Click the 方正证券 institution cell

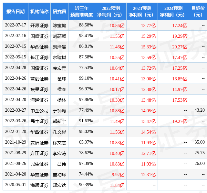39,154
